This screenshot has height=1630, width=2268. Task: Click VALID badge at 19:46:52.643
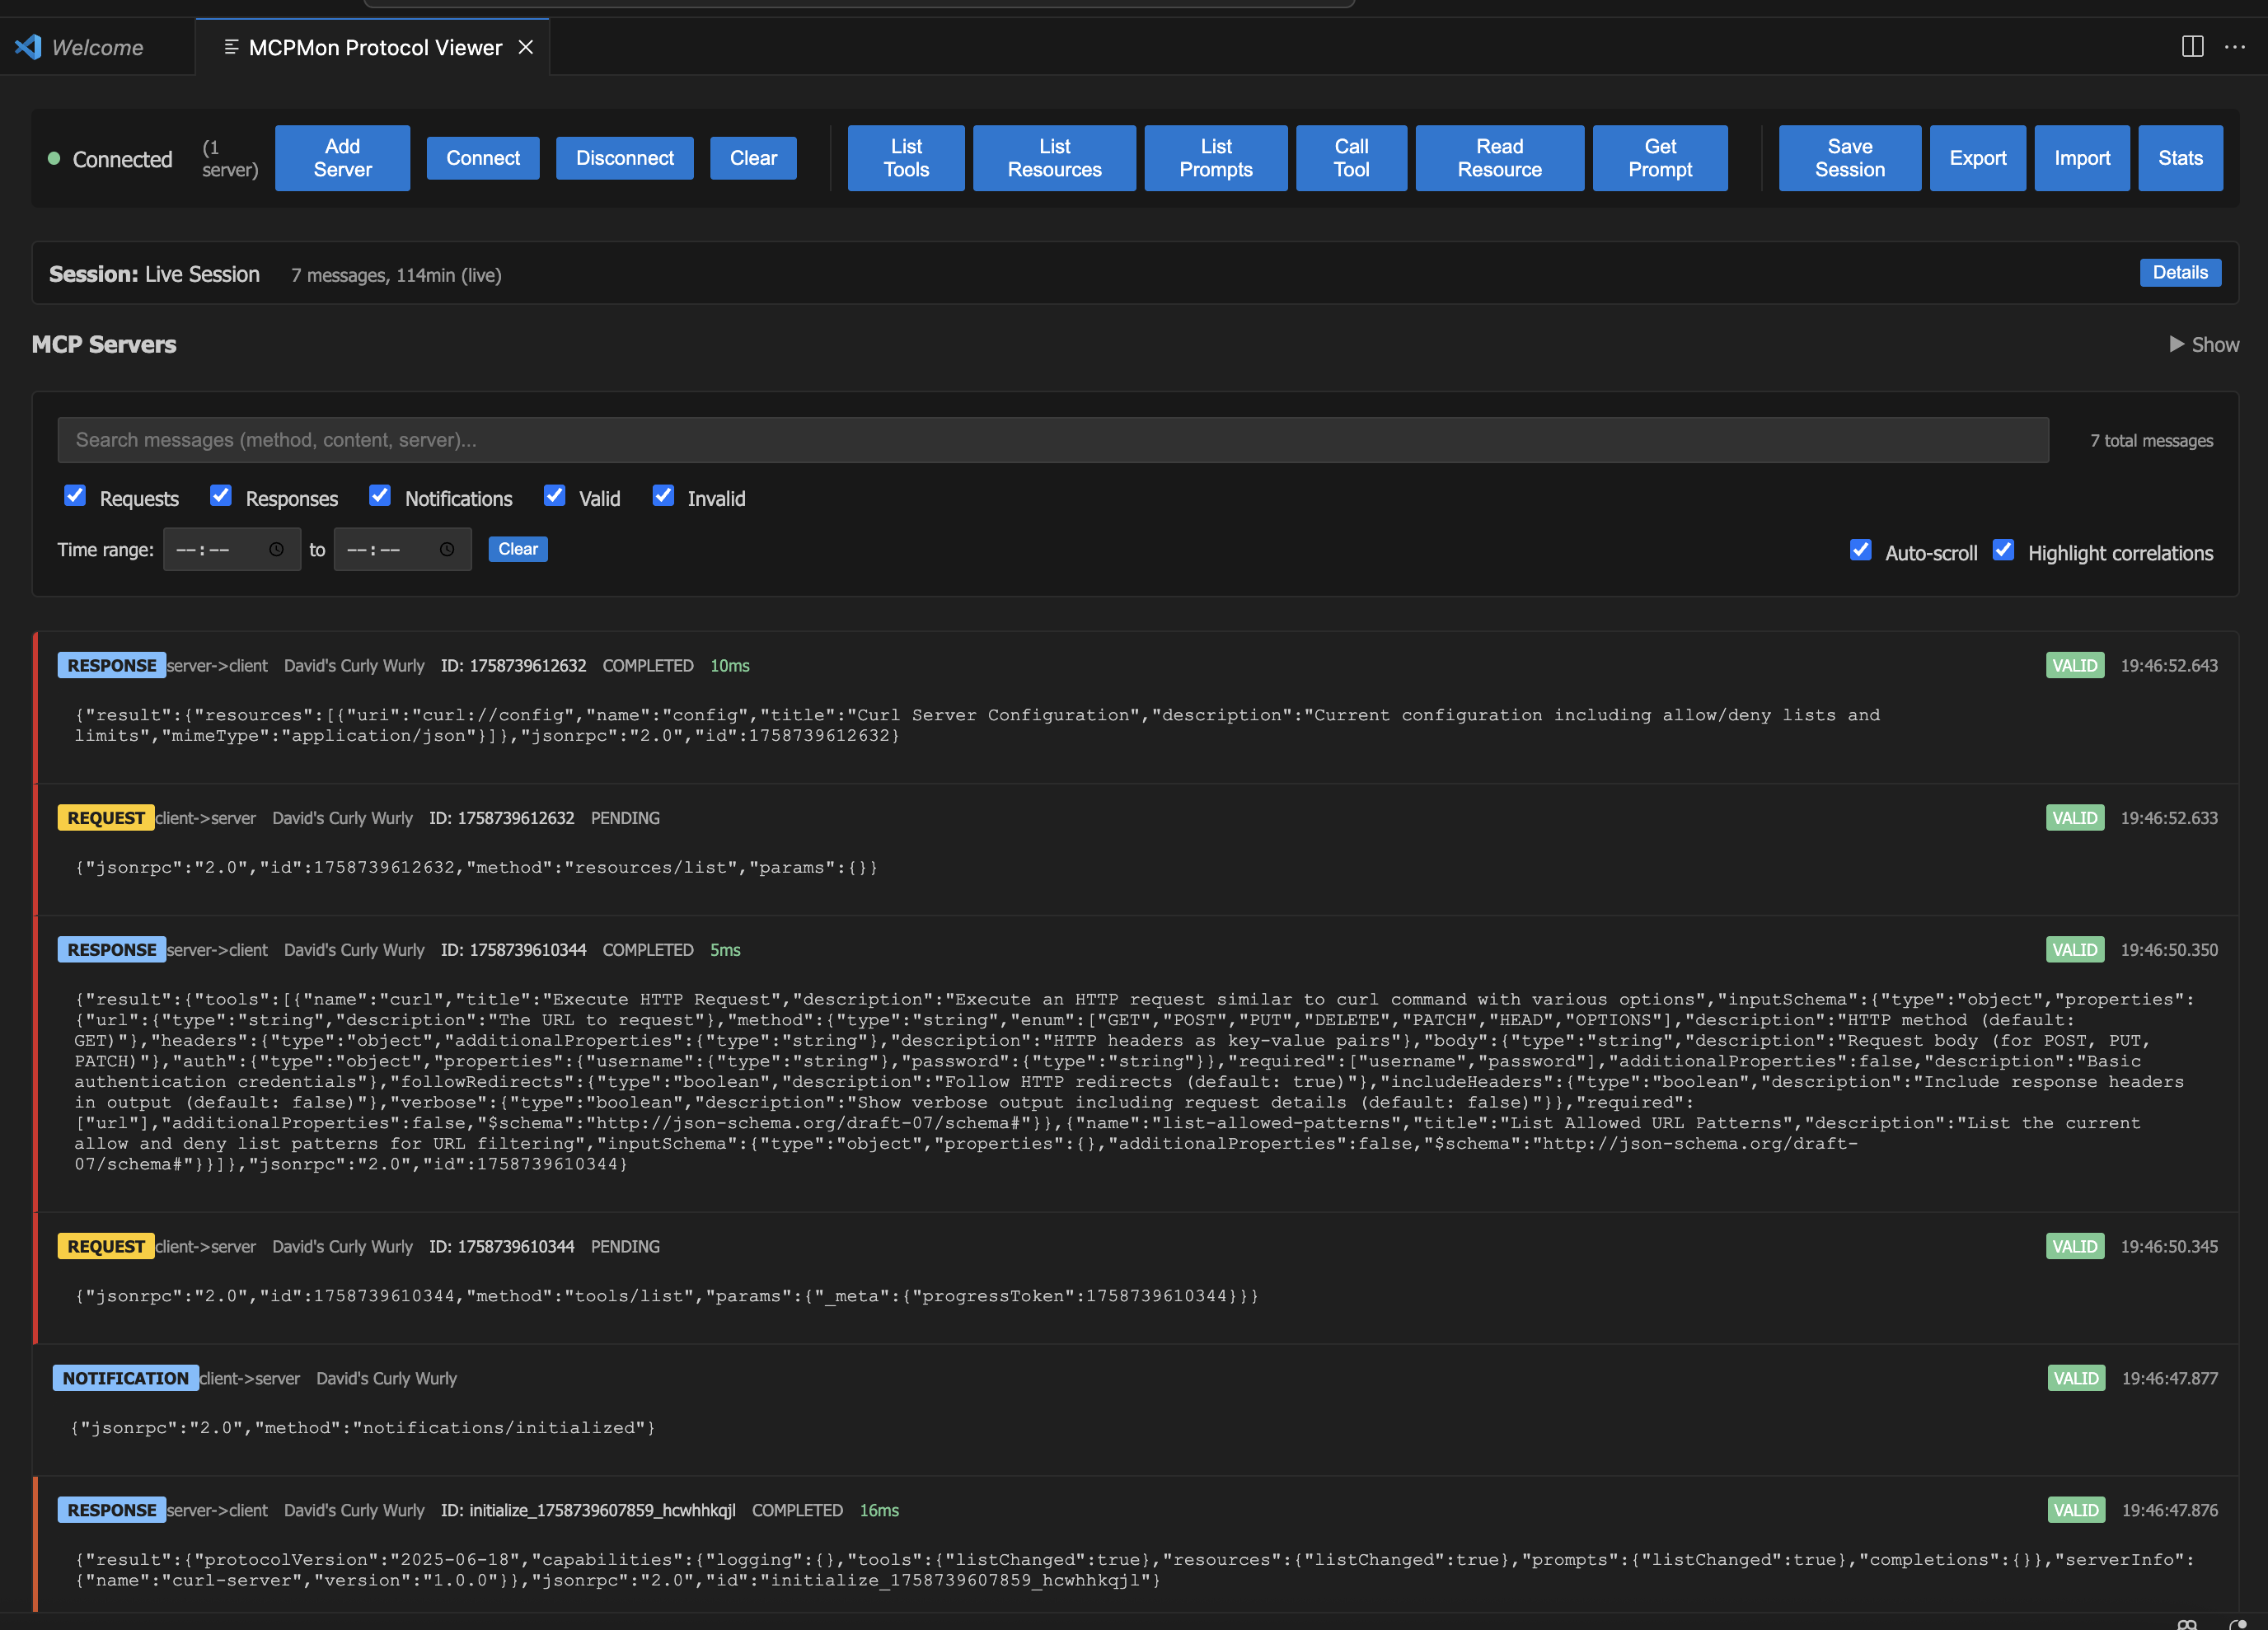pos(2075,666)
